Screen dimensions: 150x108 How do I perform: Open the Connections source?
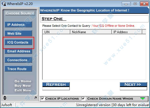18,60
